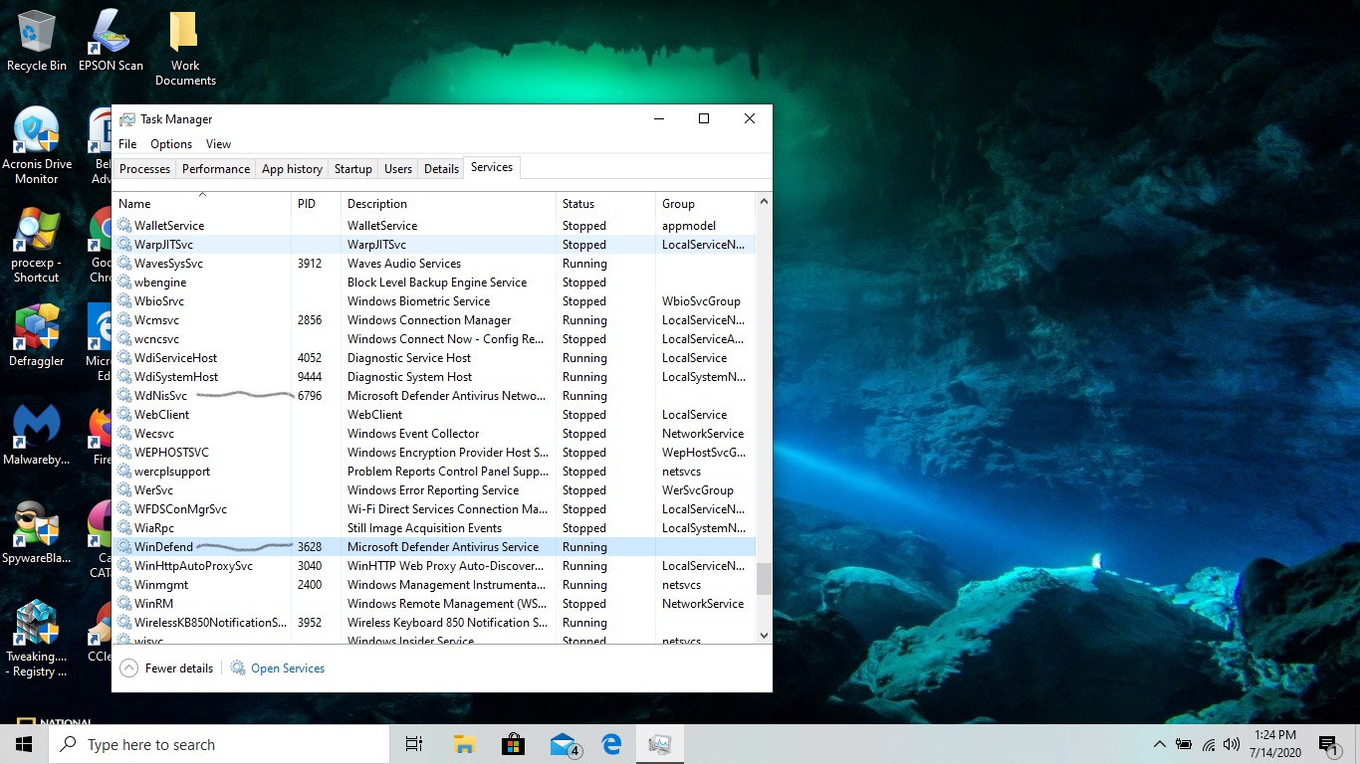Image resolution: width=1360 pixels, height=764 pixels.
Task: Open the File menu in Task Manager
Action: [127, 144]
